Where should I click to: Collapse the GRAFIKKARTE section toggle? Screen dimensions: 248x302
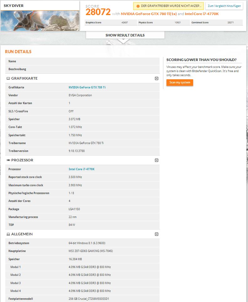(156, 78)
